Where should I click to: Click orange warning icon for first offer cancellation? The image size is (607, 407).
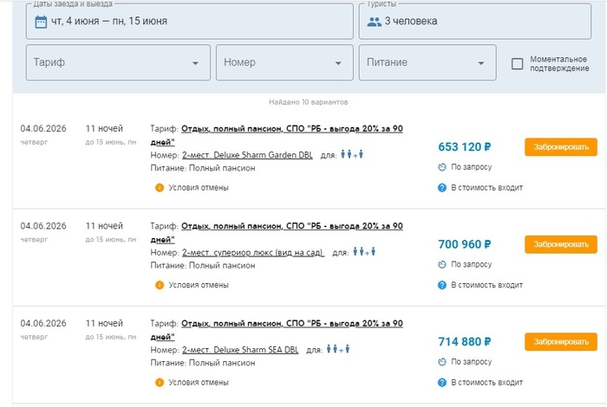click(160, 187)
